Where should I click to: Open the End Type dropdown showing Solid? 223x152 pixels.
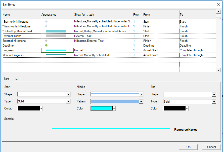pyautogui.click(x=214, y=101)
